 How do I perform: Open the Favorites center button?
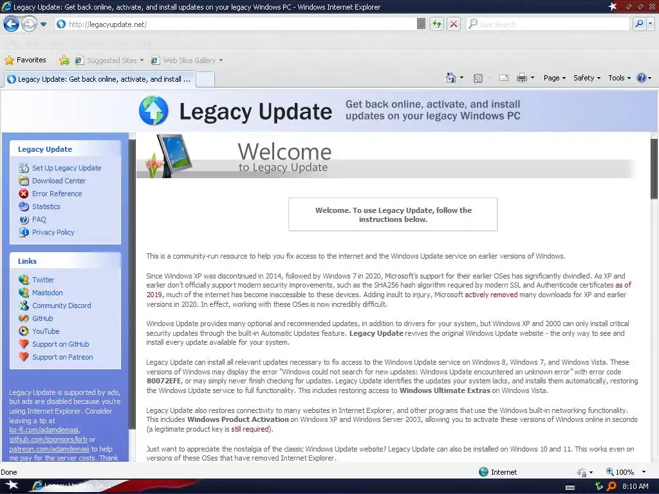click(25, 60)
